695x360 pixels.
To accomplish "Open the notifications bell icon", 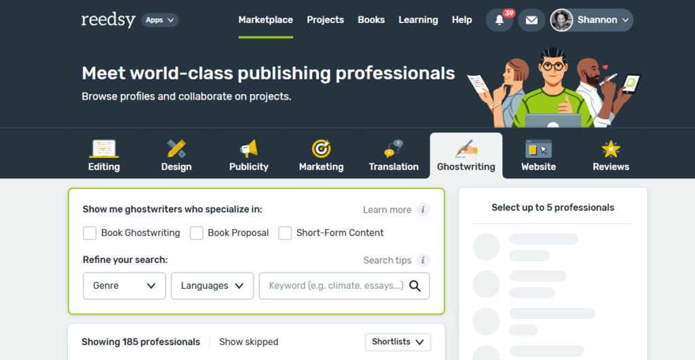I will [500, 20].
